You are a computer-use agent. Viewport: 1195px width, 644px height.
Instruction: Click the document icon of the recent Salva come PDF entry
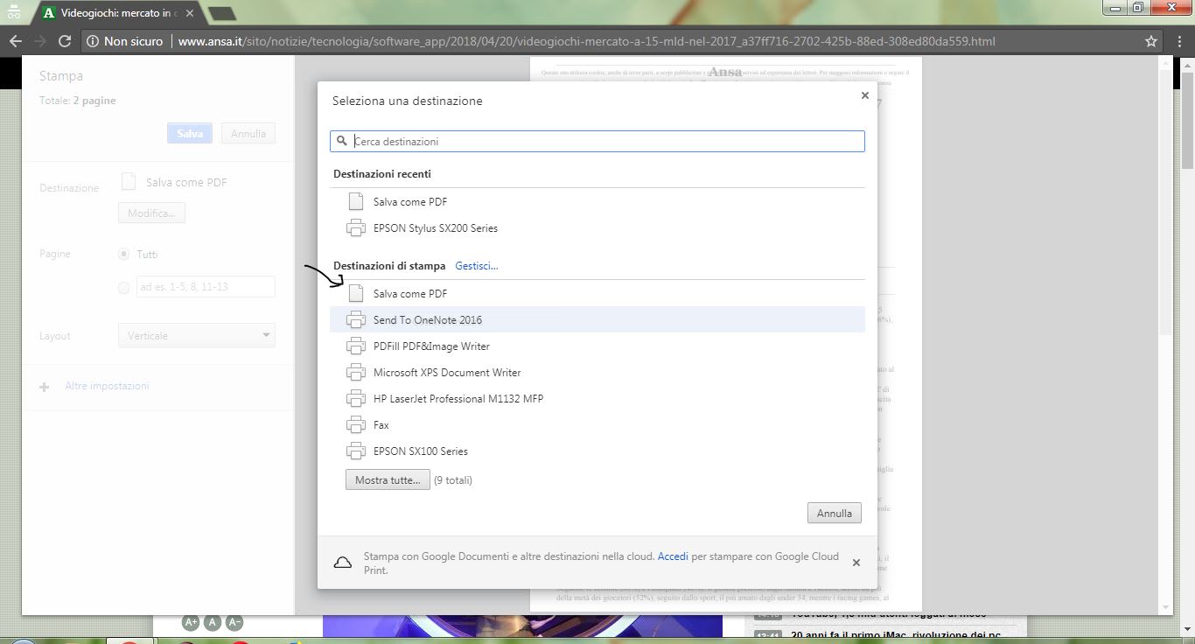click(x=355, y=201)
